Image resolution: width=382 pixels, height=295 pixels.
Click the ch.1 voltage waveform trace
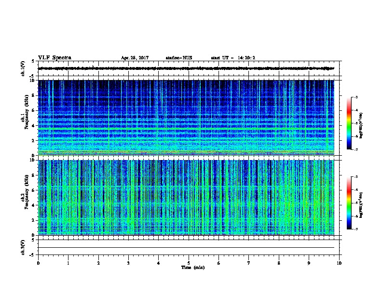coord(186,68)
